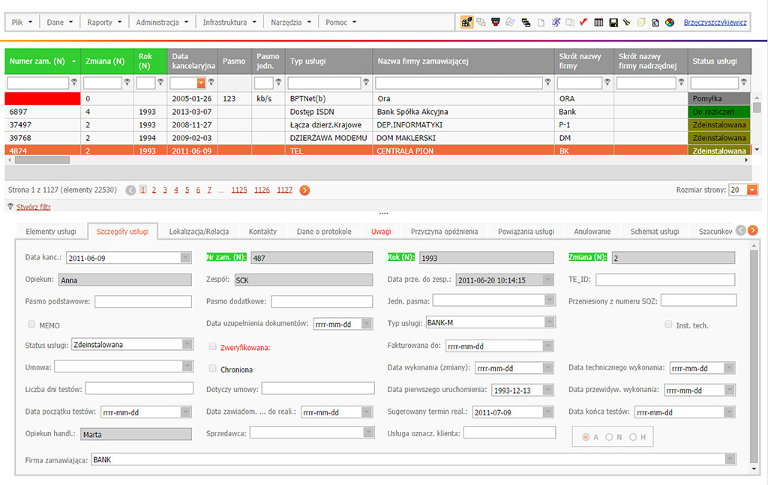
Task: Click the running figure toolbar icon
Action: click(555, 22)
